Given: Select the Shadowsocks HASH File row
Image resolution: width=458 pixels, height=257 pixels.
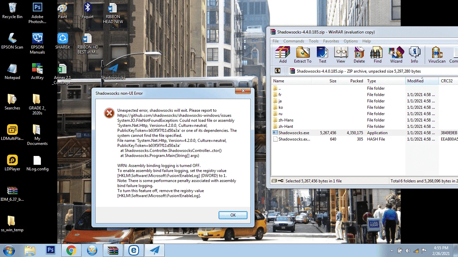Looking at the screenshot, I should click(x=364, y=139).
